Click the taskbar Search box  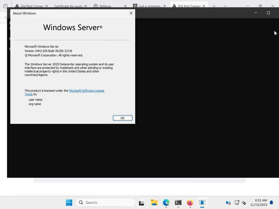[x=106, y=202]
